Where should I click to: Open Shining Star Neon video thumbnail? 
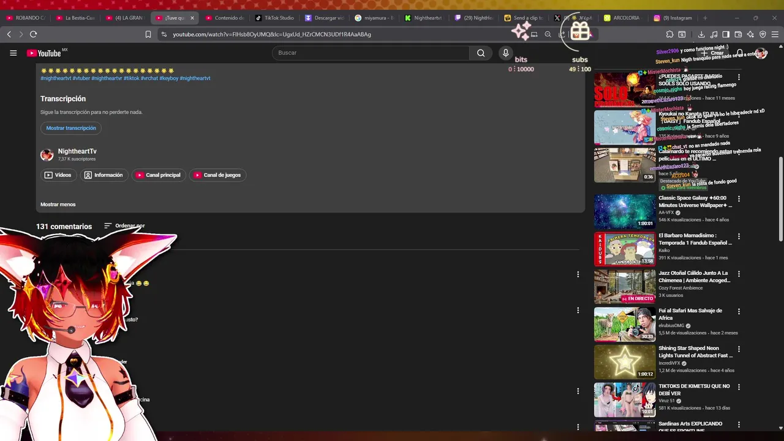pos(625,361)
